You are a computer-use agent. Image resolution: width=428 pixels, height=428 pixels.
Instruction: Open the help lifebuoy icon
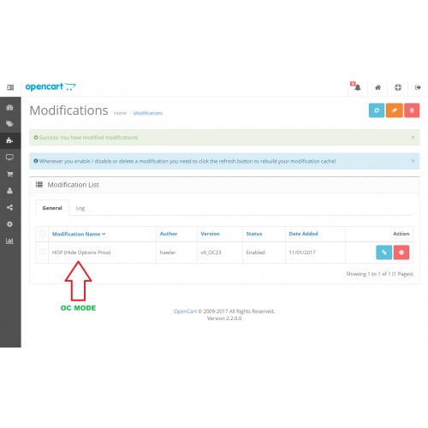click(398, 87)
